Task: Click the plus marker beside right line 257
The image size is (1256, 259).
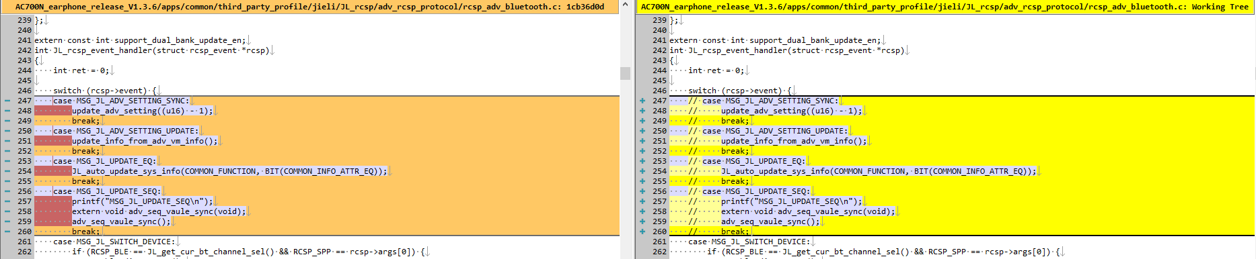Action: point(642,201)
